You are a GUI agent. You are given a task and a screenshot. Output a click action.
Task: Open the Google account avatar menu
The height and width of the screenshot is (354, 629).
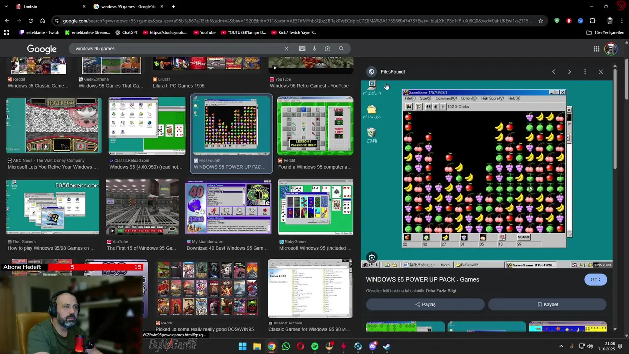point(610,49)
